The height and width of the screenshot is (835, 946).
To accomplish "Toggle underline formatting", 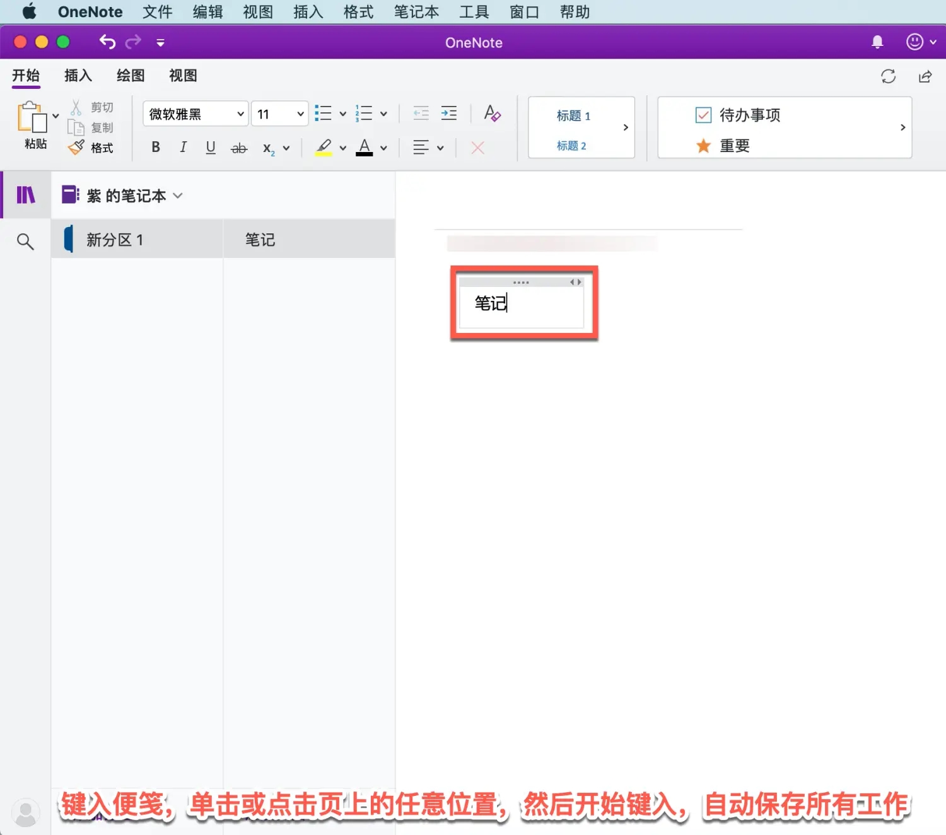I will tap(210, 147).
